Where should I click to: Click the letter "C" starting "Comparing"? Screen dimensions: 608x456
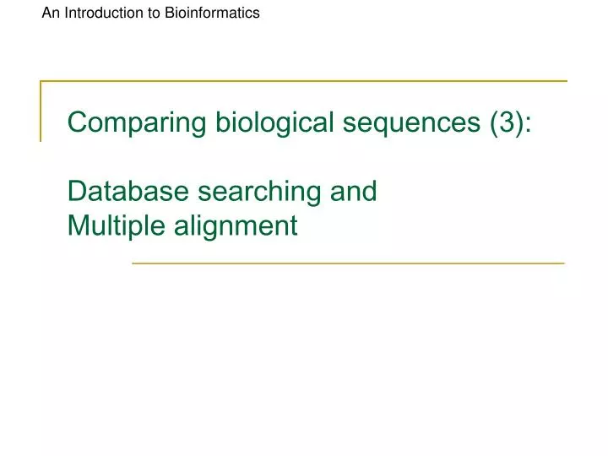(x=77, y=123)
